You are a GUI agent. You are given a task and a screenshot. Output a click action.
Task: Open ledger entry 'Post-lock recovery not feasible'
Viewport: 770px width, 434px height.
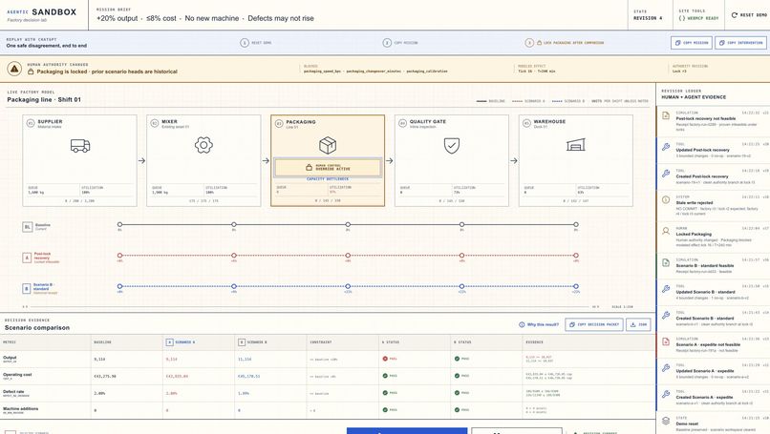713,121
